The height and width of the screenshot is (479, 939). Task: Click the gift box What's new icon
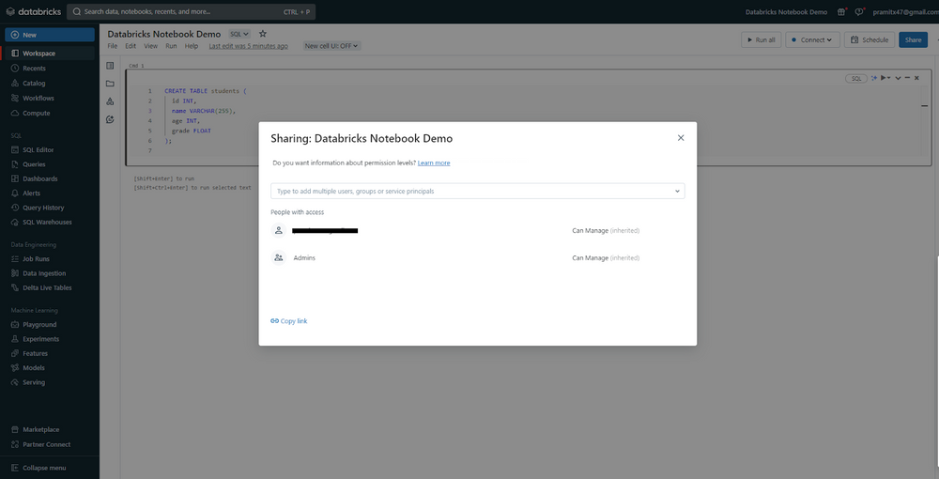pyautogui.click(x=841, y=12)
